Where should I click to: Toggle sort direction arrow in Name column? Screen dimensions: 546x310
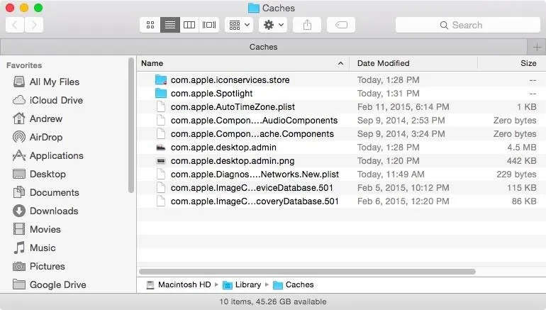340,63
